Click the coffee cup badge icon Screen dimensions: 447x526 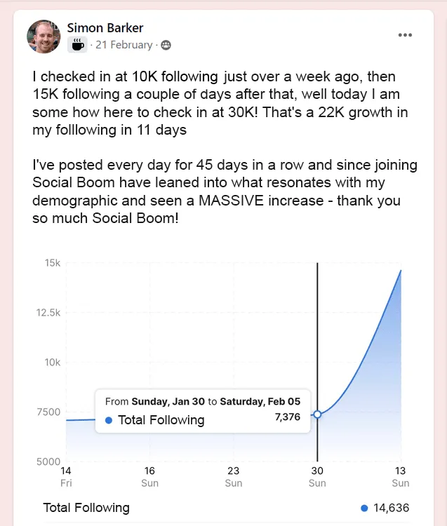click(x=77, y=45)
